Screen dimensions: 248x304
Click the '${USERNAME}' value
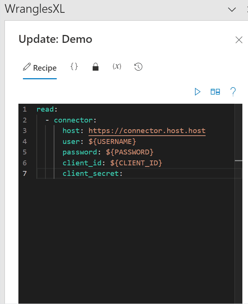click(112, 142)
